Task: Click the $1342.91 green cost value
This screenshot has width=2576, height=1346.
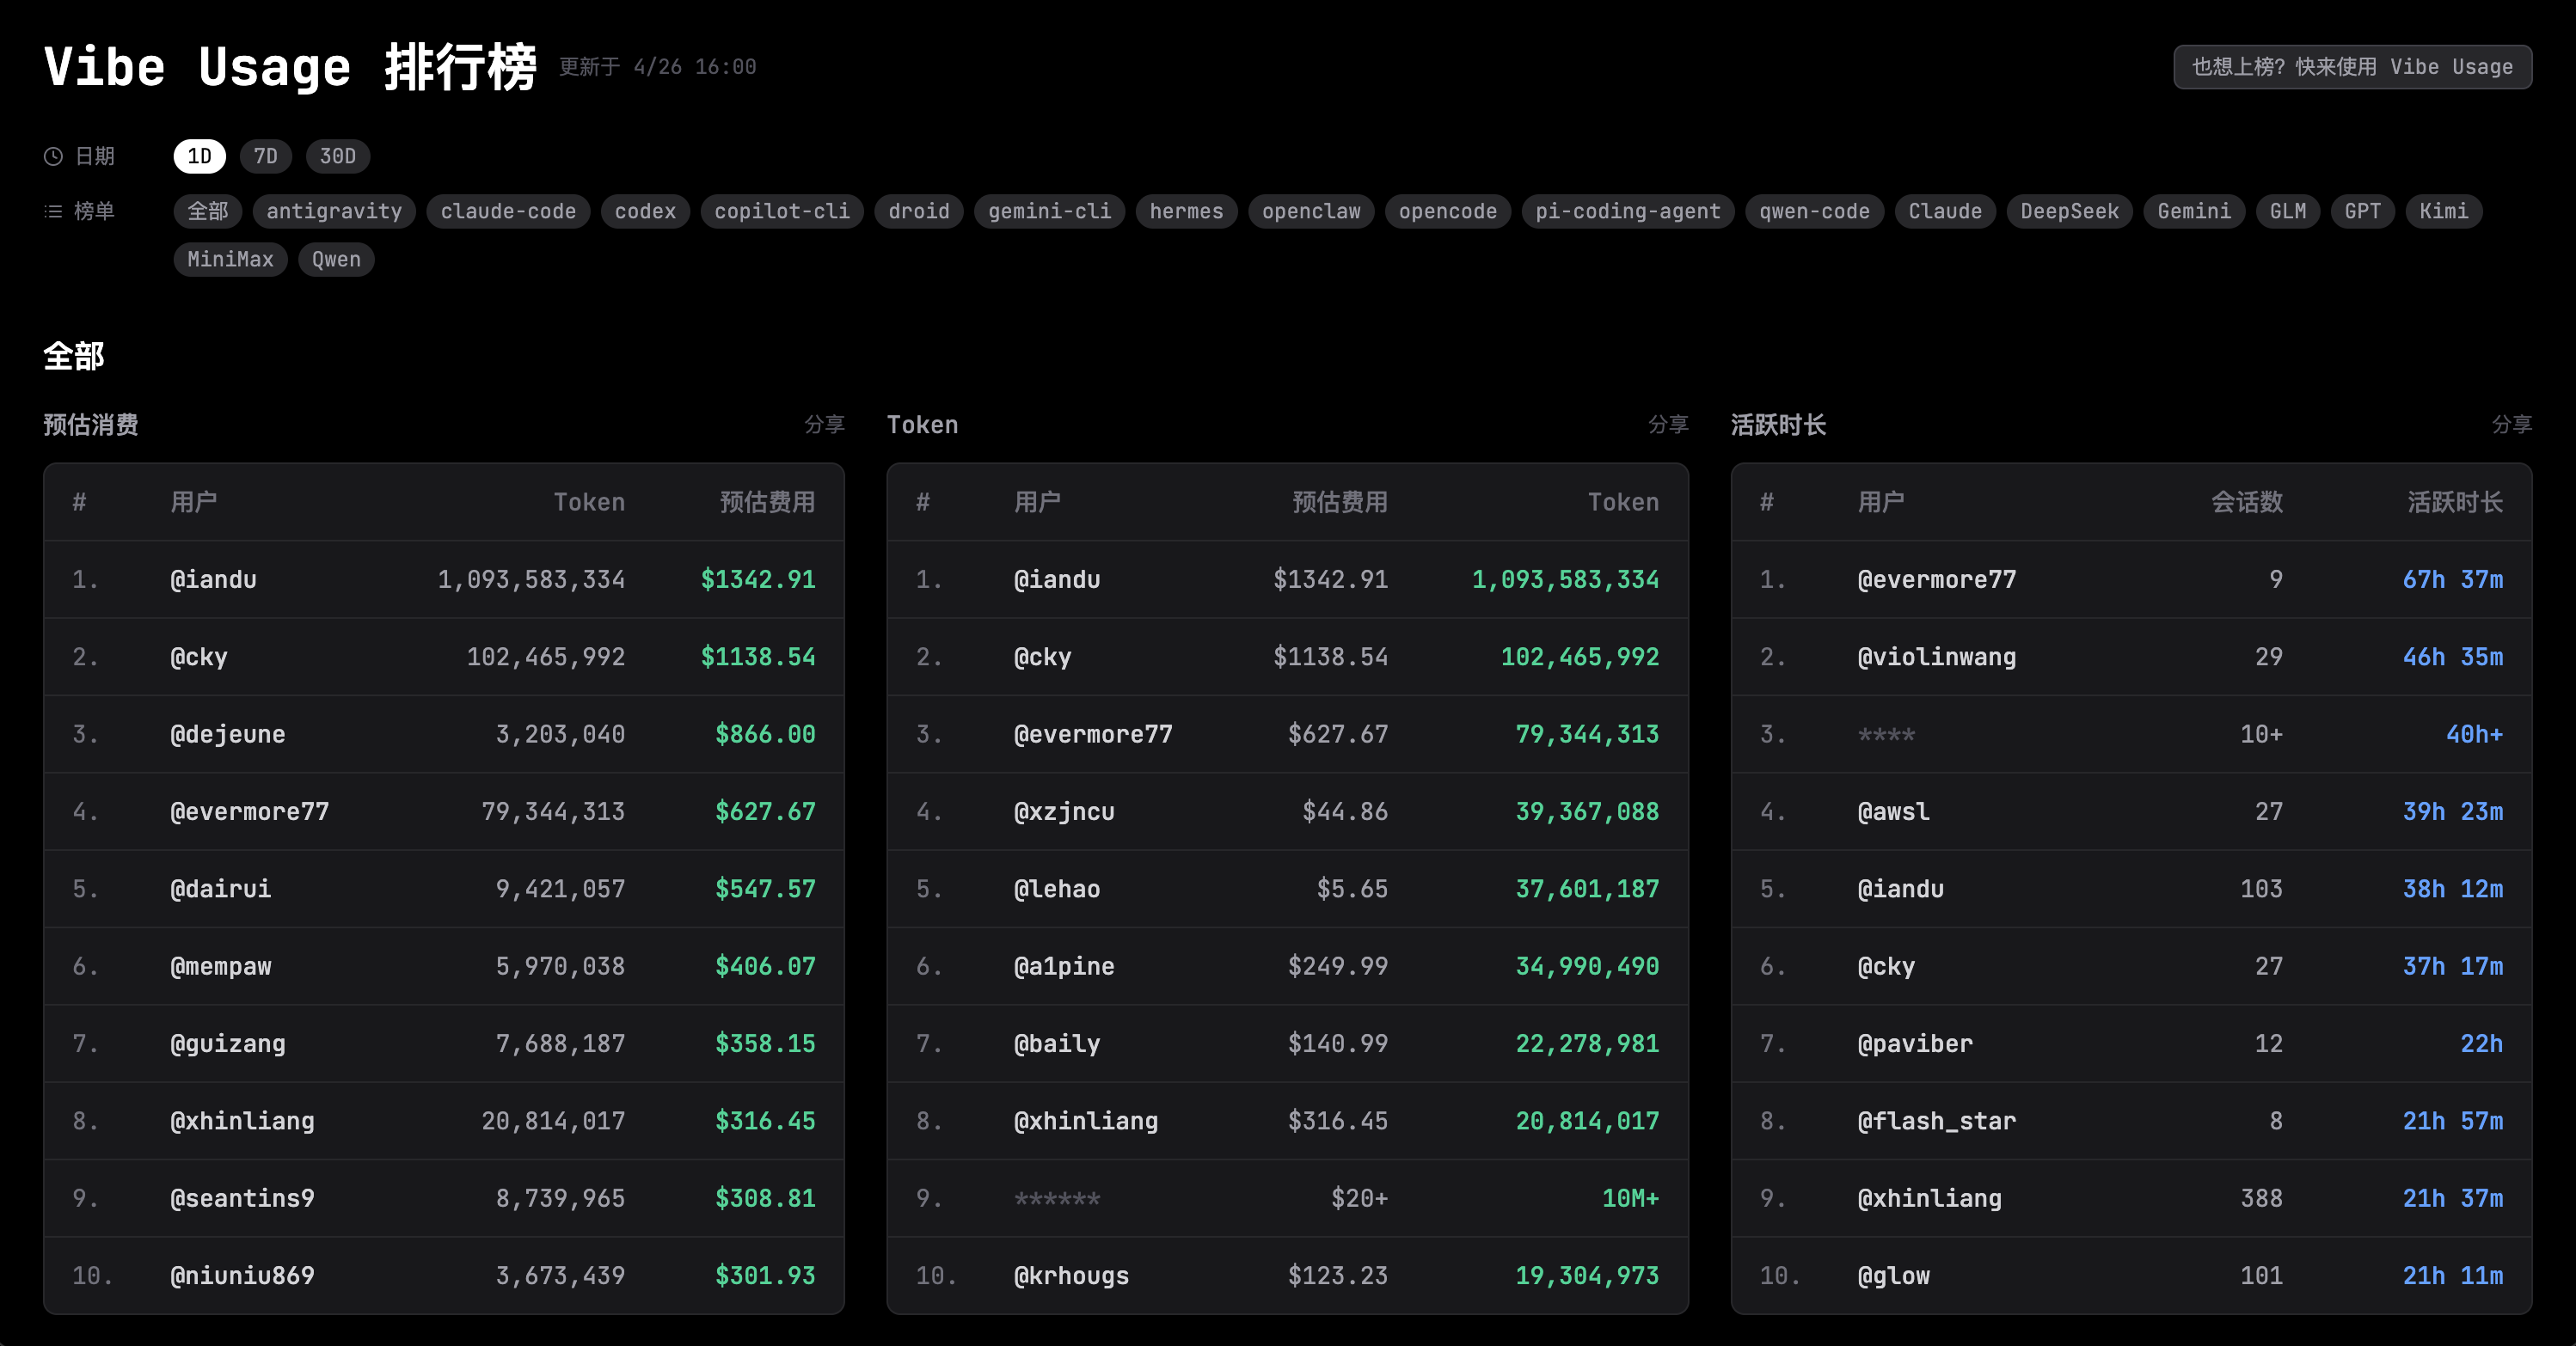Action: [x=758, y=579]
